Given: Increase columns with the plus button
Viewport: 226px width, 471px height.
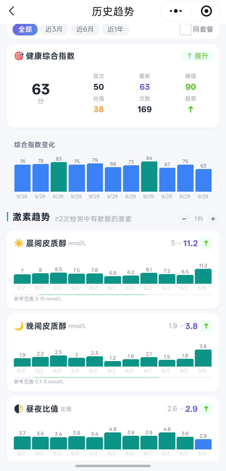Looking at the screenshot, I should 213,219.
